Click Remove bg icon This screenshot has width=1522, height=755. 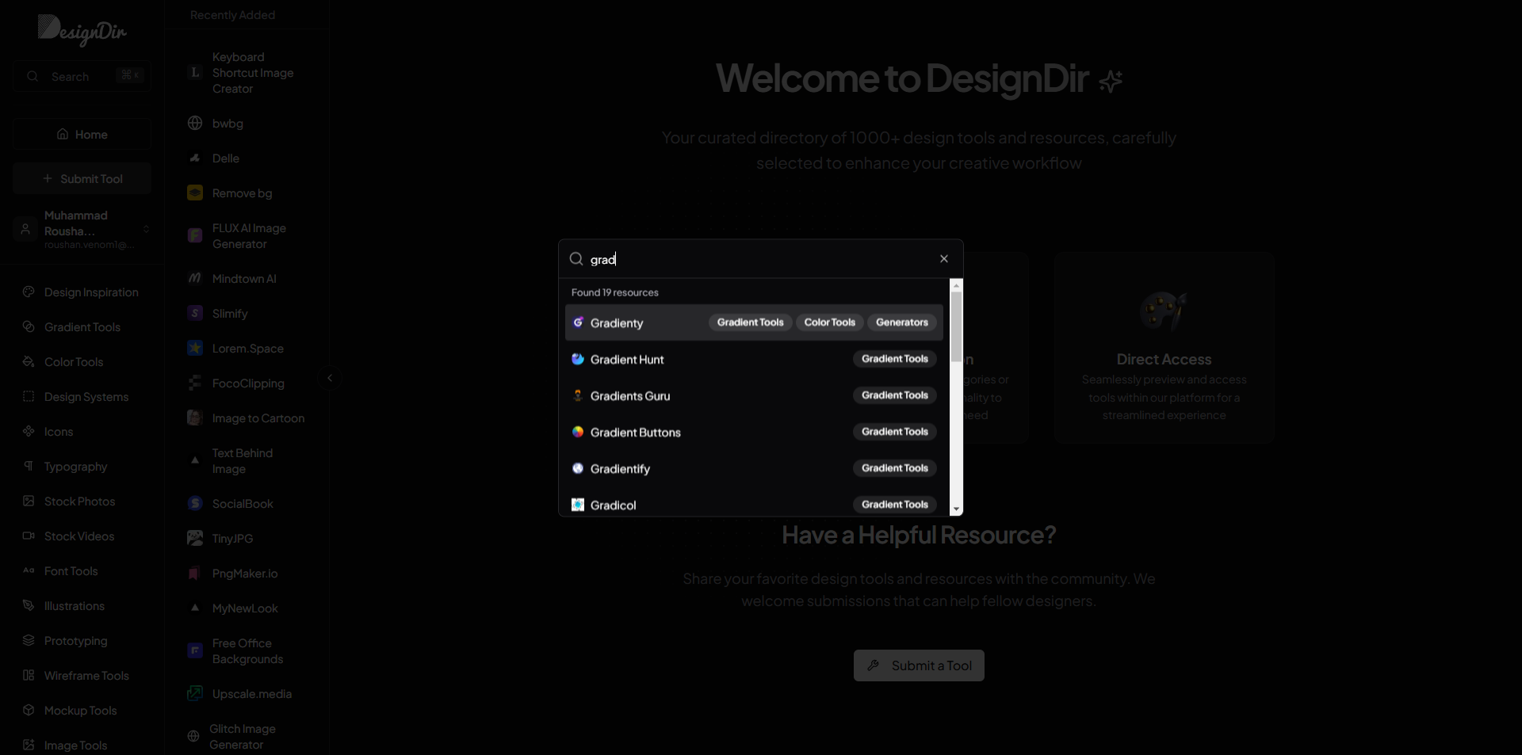tap(195, 193)
